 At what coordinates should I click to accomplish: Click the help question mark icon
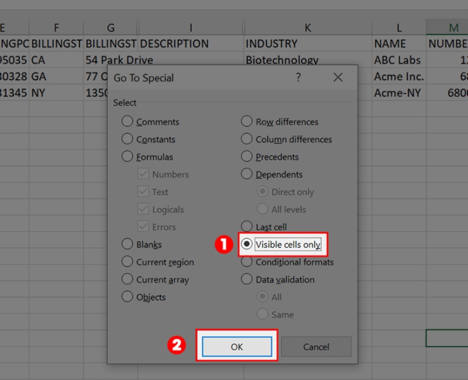[x=298, y=78]
